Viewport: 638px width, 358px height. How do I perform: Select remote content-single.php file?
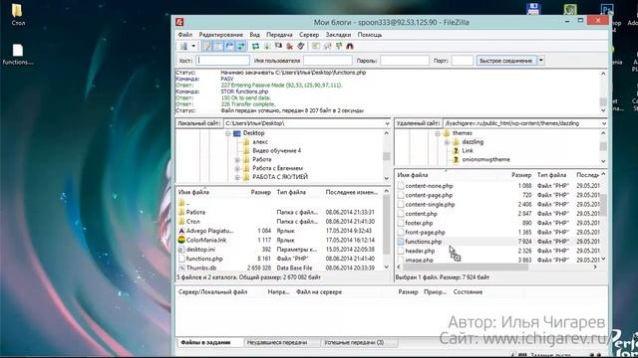430,205
